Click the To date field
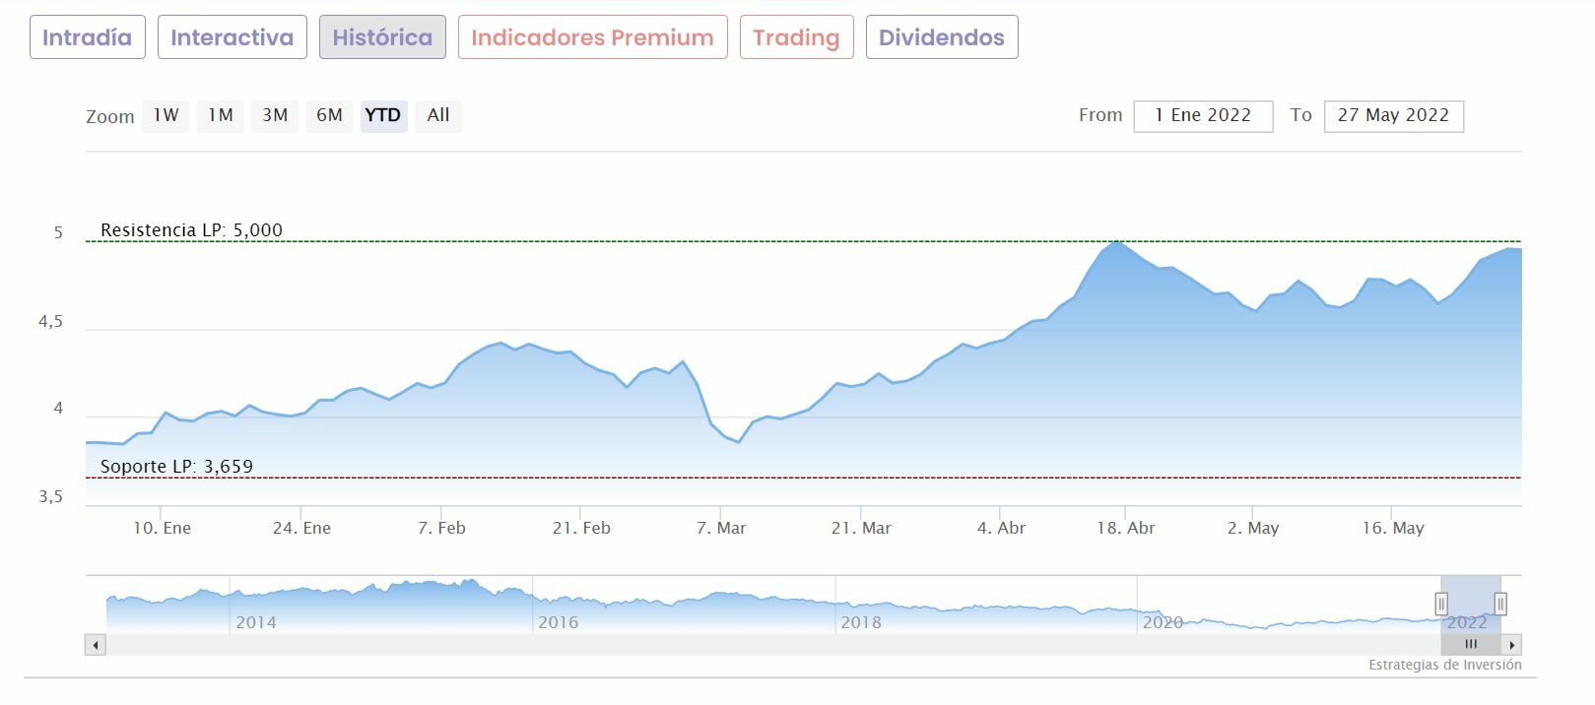The height and width of the screenshot is (705, 1595). pyautogui.click(x=1393, y=115)
